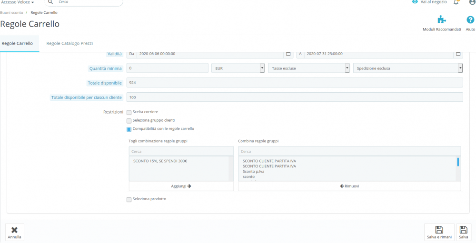Uncheck Compatibilità con le regole carrello
This screenshot has height=243, width=476.
point(129,129)
